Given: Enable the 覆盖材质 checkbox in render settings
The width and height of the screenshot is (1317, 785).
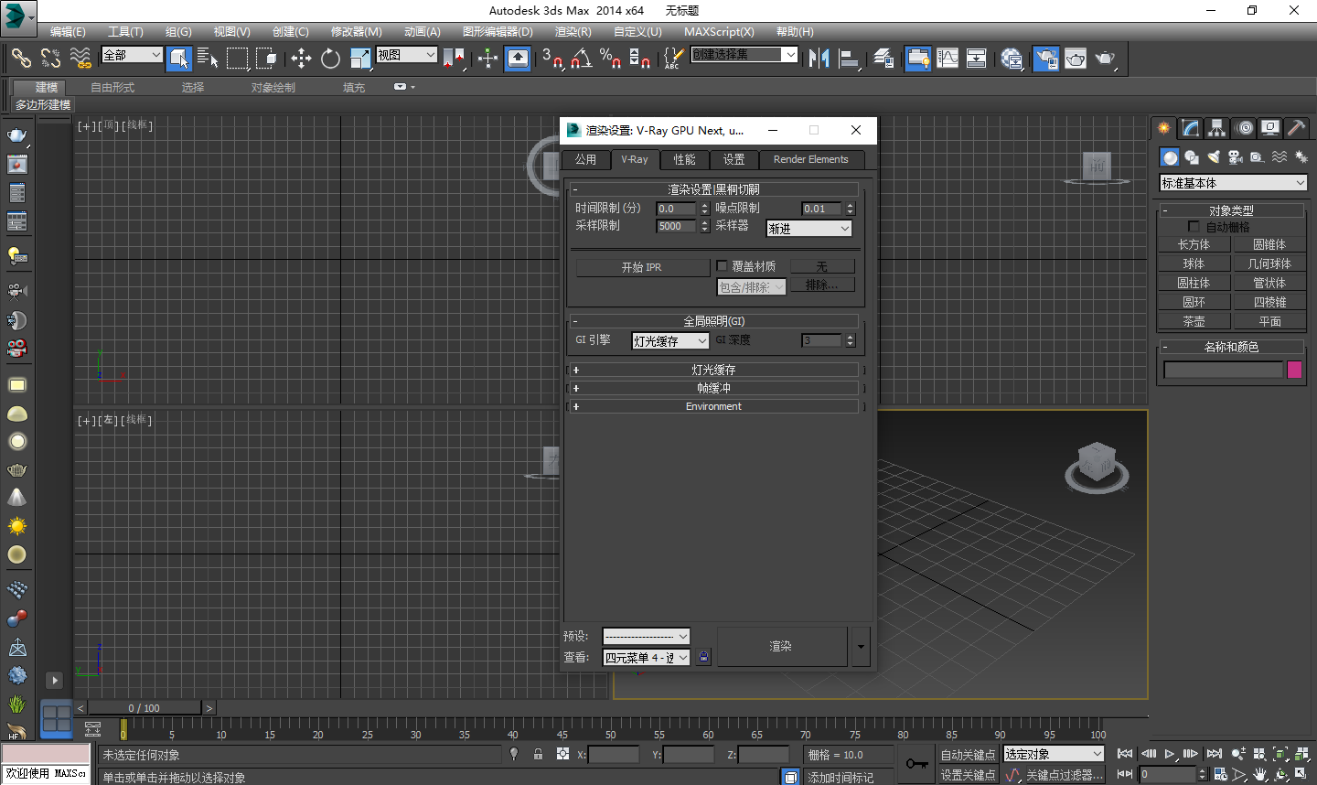Looking at the screenshot, I should click(722, 265).
